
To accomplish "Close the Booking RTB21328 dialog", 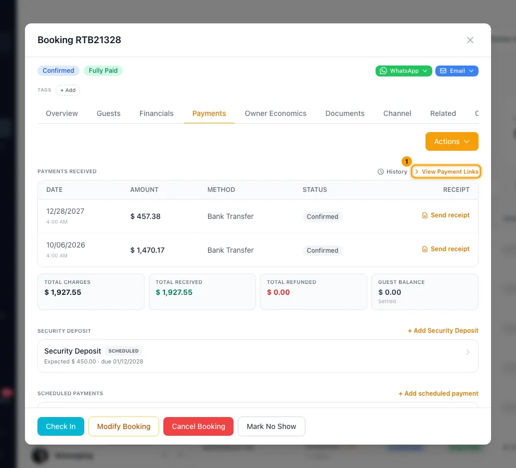I will pyautogui.click(x=470, y=40).
